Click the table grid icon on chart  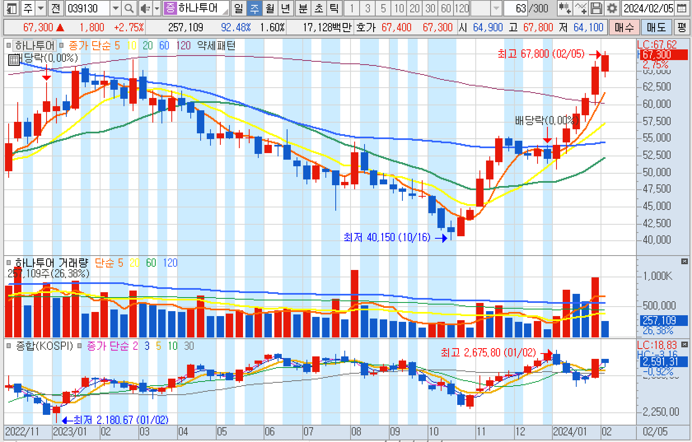(x=14, y=60)
